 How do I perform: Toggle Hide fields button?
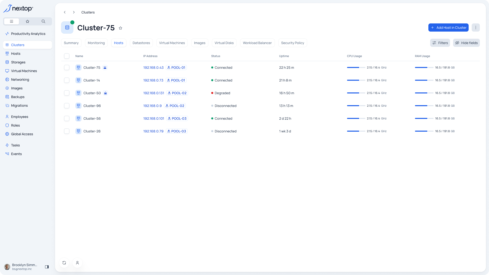coord(466,43)
